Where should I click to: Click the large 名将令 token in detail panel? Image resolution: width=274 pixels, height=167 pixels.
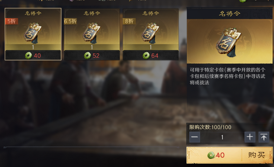point(229,42)
